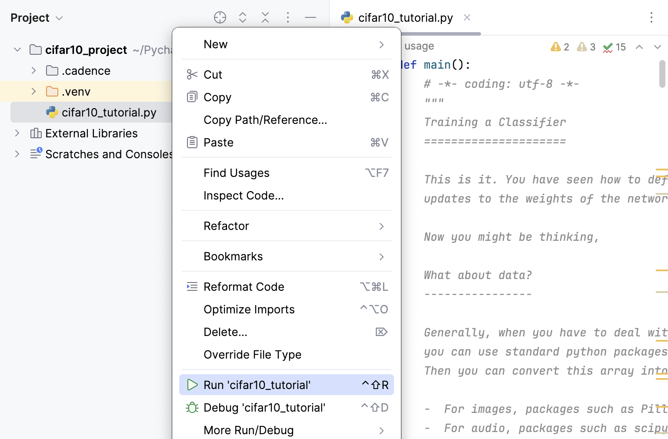Open the New submenu

coord(287,44)
